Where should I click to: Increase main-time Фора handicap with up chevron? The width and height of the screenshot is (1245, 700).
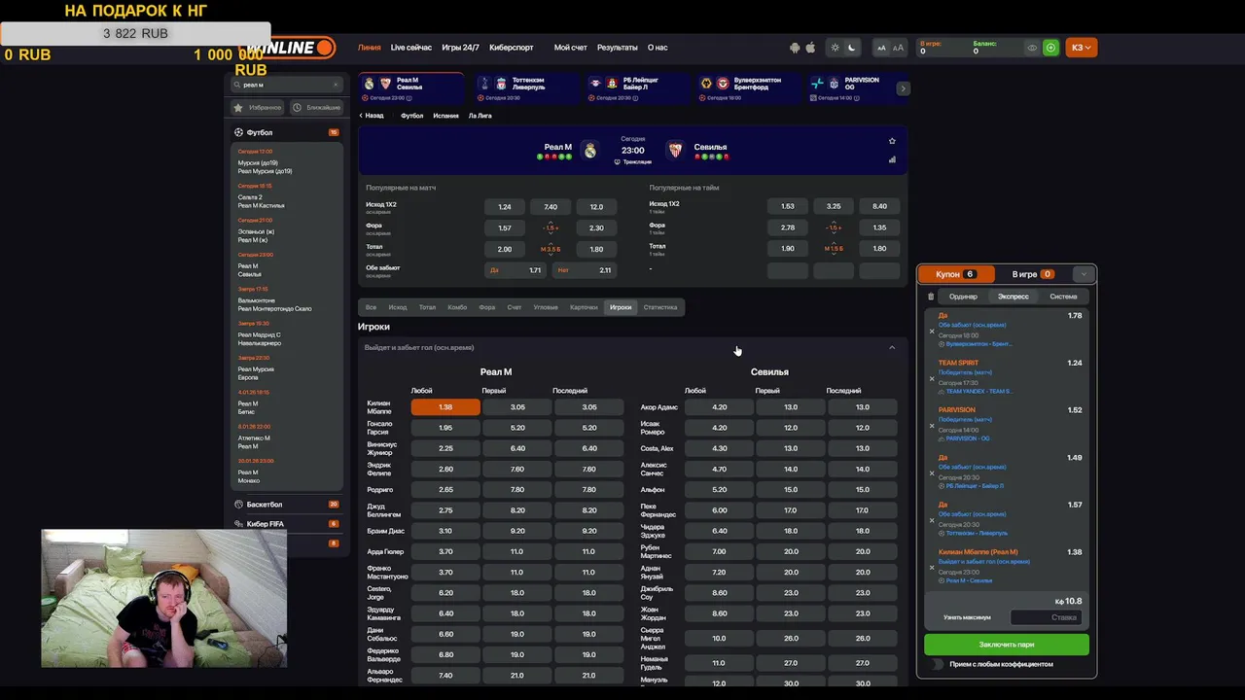coord(551,222)
